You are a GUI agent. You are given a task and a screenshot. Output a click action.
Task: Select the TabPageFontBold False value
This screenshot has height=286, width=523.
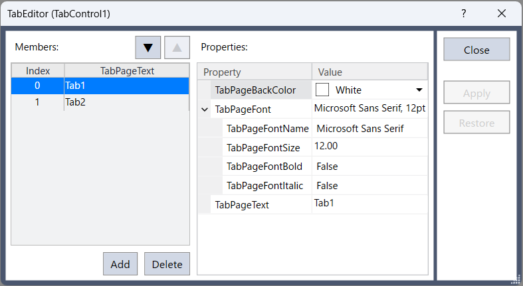coord(369,166)
